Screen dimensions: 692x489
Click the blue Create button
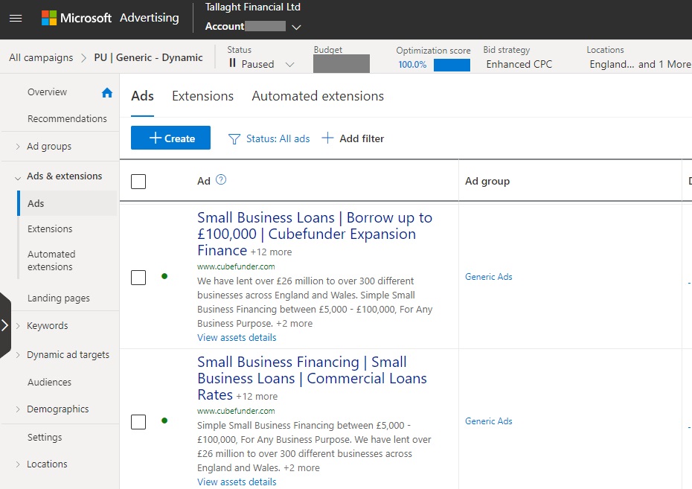pos(170,138)
